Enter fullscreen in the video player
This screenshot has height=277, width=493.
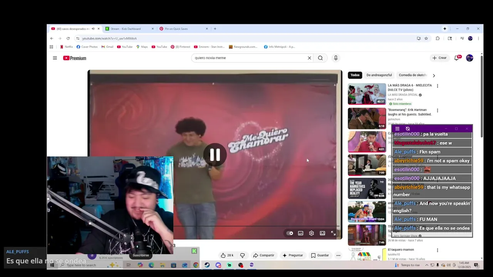(x=333, y=233)
